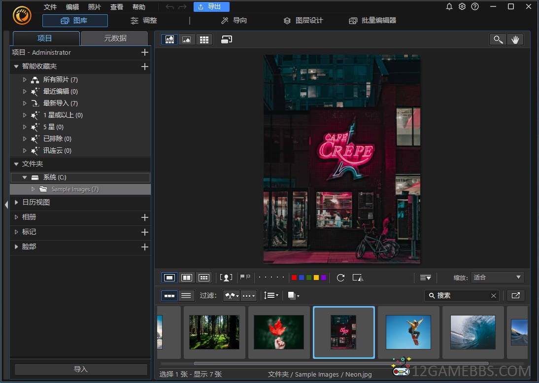The width and height of the screenshot is (539, 383).
Task: Open help via the question mark icon
Action: (x=475, y=6)
